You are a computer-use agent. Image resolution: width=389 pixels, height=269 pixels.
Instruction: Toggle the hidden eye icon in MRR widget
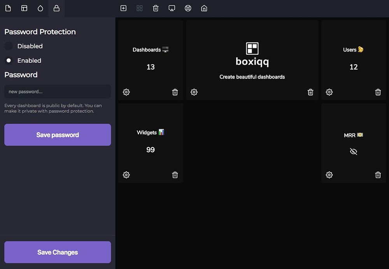(354, 151)
